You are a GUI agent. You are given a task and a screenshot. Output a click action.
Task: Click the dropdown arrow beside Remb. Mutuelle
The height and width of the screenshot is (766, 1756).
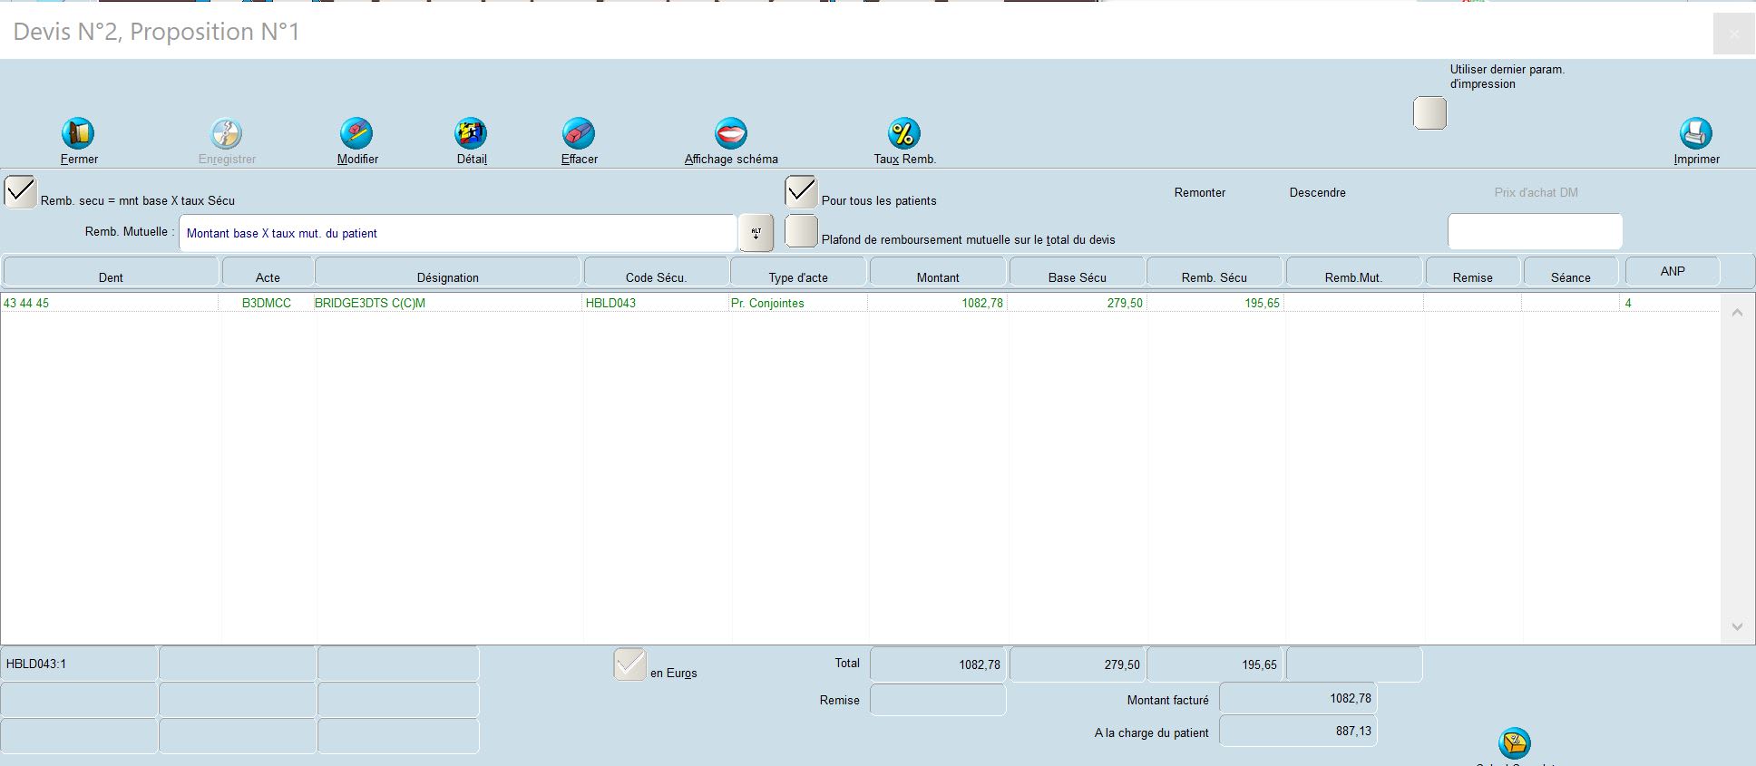(756, 233)
